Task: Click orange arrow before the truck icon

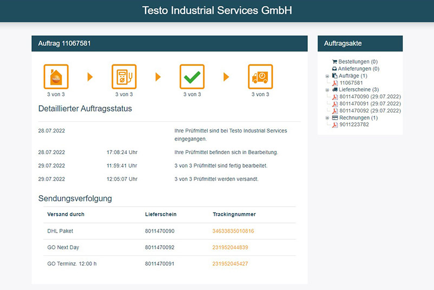Action: point(226,77)
